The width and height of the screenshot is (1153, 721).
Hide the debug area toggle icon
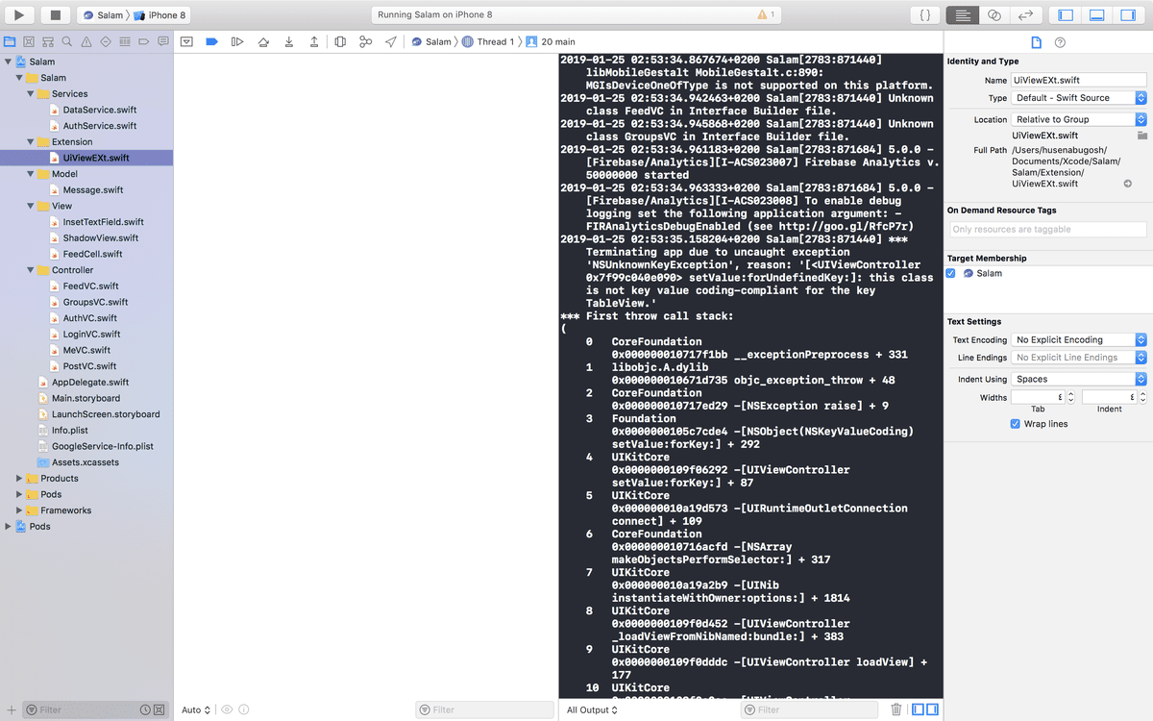coord(187,41)
